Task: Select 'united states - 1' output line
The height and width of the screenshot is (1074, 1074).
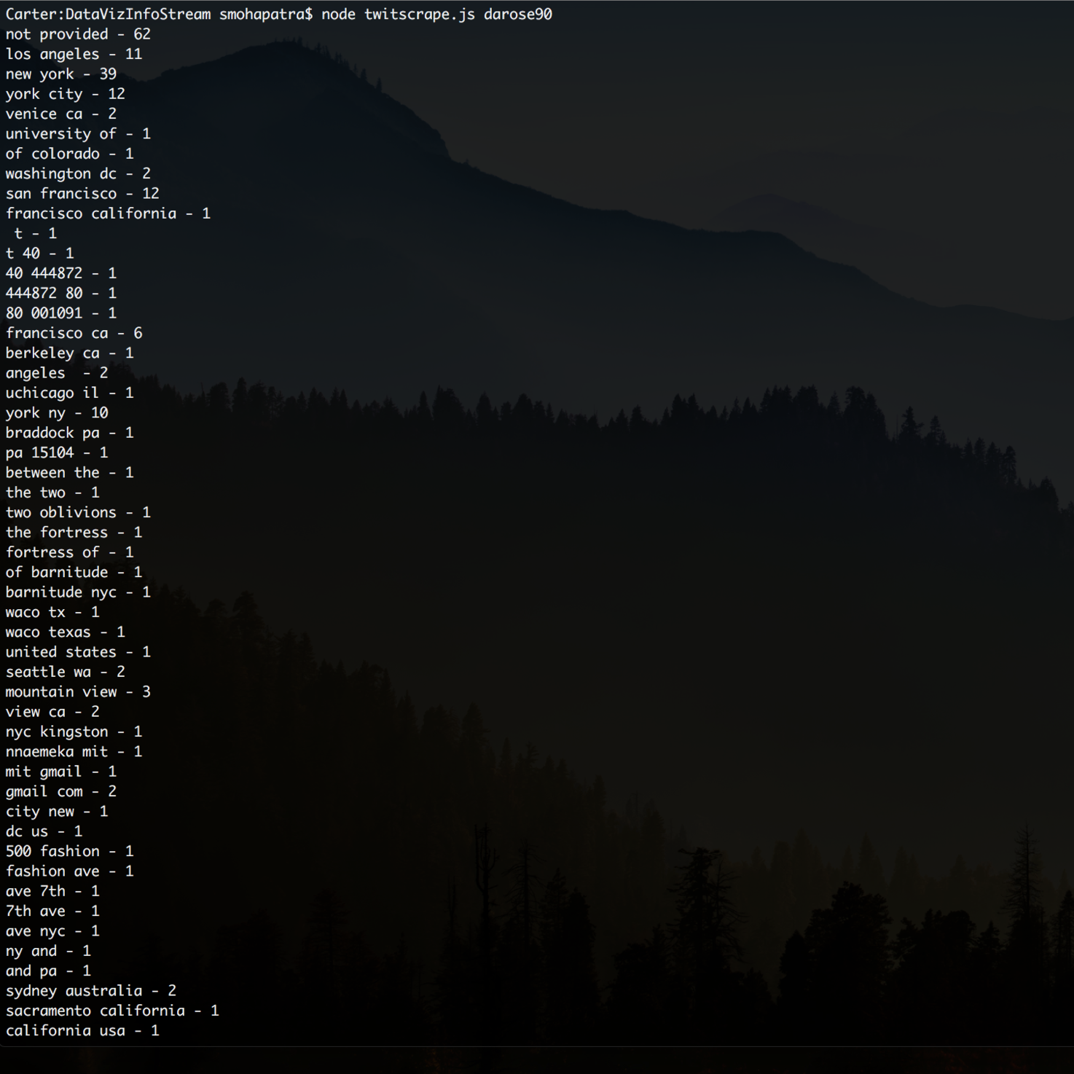Action: (78, 652)
